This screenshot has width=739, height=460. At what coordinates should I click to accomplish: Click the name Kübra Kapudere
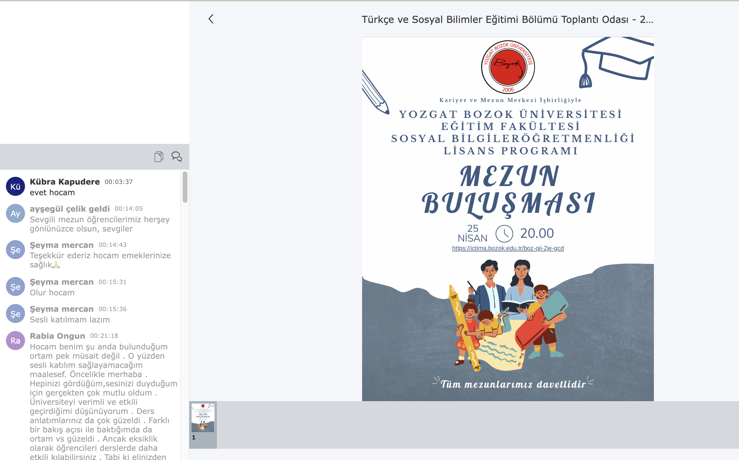click(65, 182)
